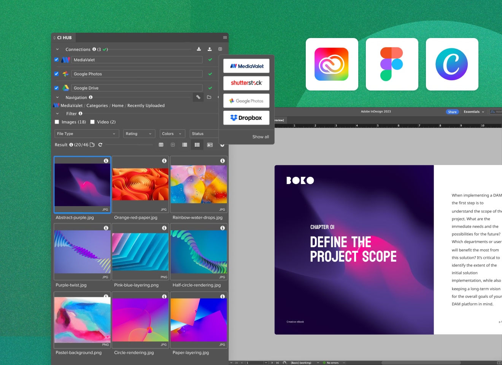Click the download icon in Connections row
Image resolution: width=502 pixels, height=365 pixels.
(199, 49)
